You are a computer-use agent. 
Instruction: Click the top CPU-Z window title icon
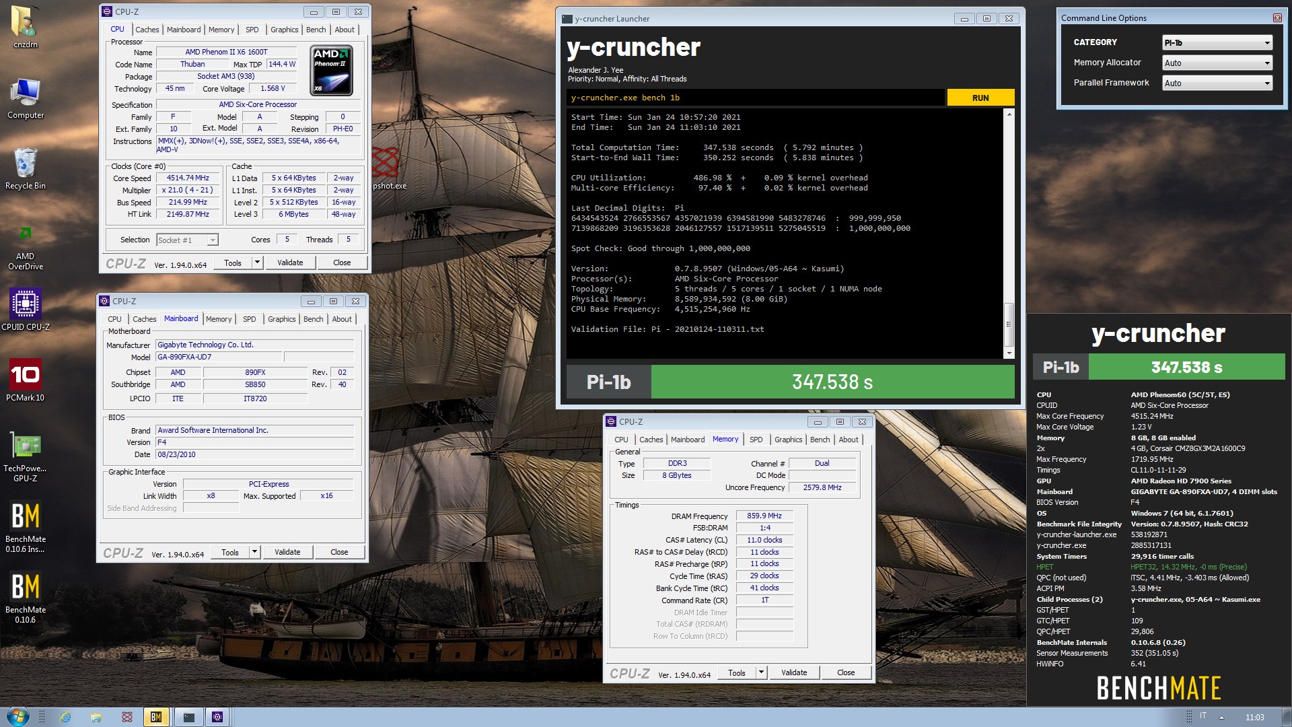[107, 11]
